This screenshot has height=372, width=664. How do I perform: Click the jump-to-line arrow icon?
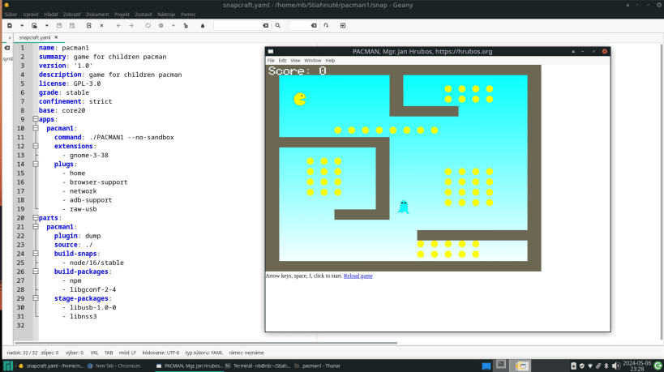click(x=326, y=25)
